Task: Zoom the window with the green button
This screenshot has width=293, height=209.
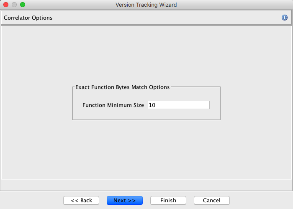Action: point(23,5)
